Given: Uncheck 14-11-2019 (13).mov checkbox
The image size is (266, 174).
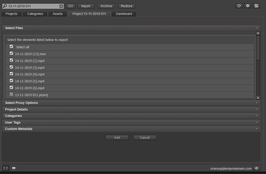Looking at the screenshot, I should pyautogui.click(x=11, y=53).
